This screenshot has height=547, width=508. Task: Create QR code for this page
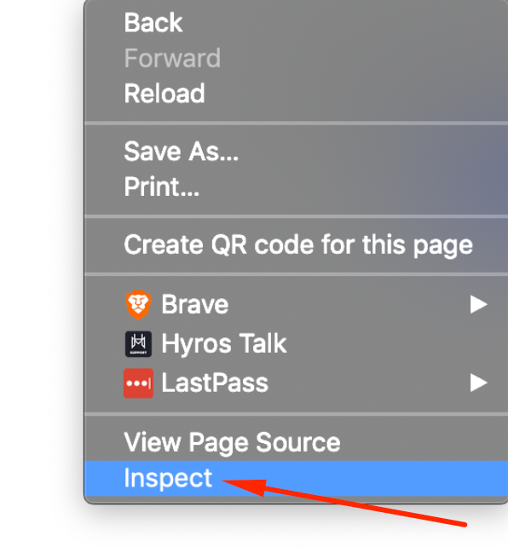pyautogui.click(x=297, y=245)
